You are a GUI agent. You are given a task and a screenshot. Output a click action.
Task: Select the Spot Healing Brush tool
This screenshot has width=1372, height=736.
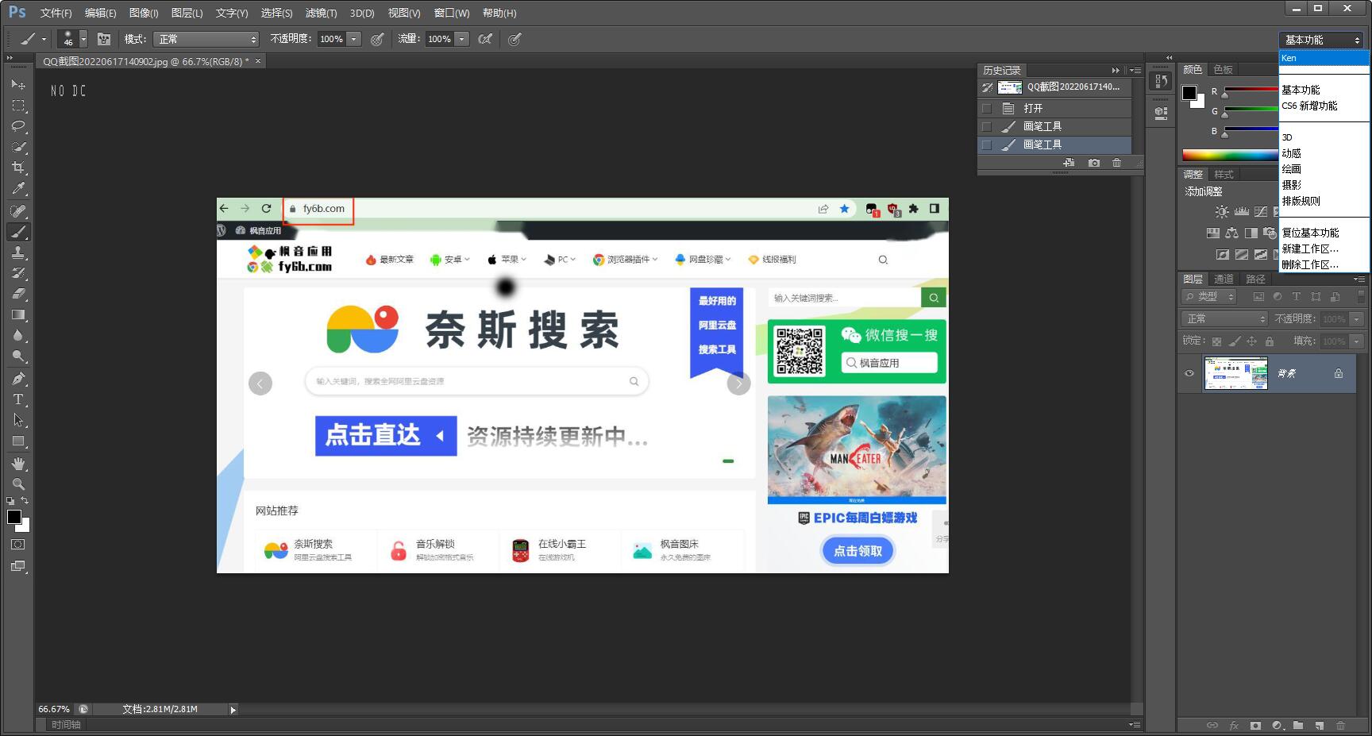click(18, 211)
